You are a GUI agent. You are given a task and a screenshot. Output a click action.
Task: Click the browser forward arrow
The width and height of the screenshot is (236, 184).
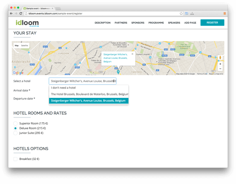[x=16, y=13]
